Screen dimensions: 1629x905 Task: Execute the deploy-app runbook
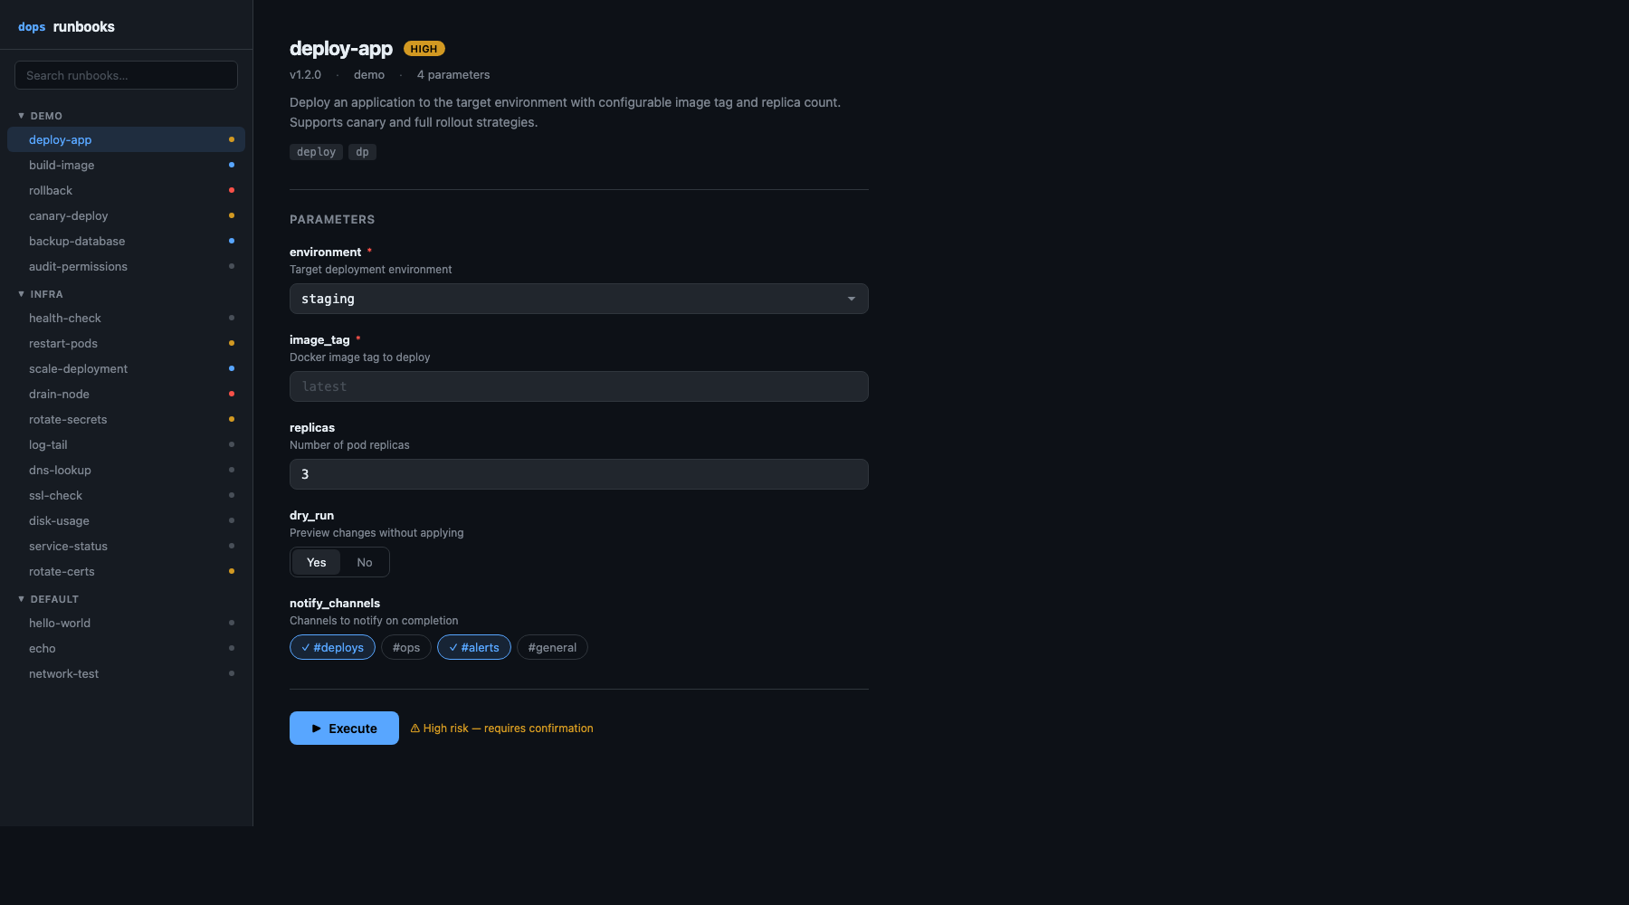344,729
